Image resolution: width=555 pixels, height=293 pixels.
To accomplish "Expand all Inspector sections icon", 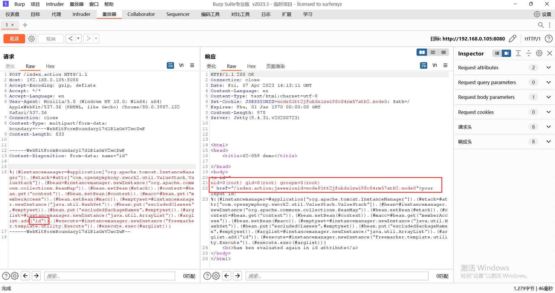I will coord(518,53).
